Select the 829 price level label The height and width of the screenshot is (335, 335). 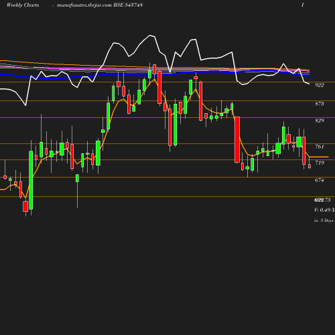coord(320,121)
